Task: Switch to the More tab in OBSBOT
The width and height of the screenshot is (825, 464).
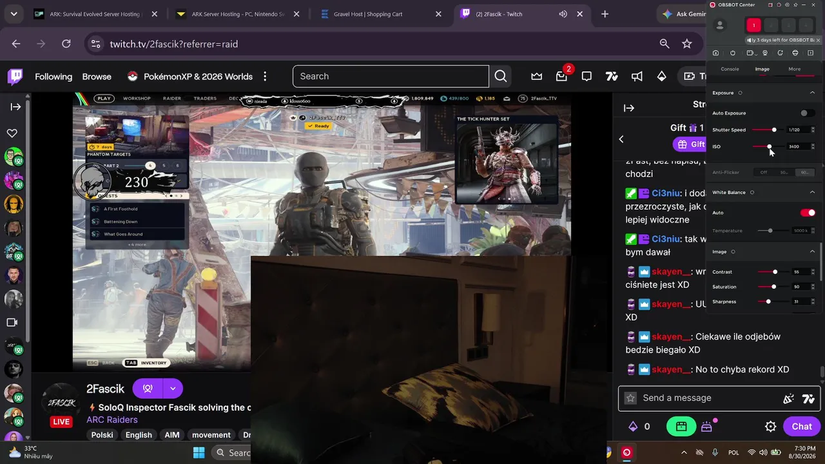Action: point(794,69)
